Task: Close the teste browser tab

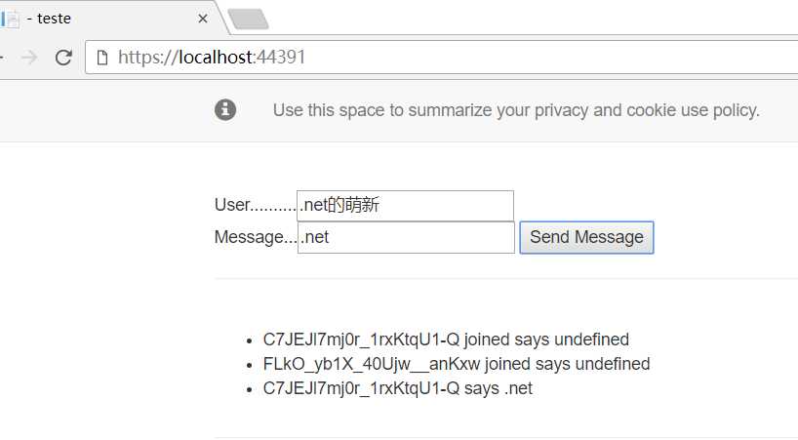Action: click(x=203, y=19)
